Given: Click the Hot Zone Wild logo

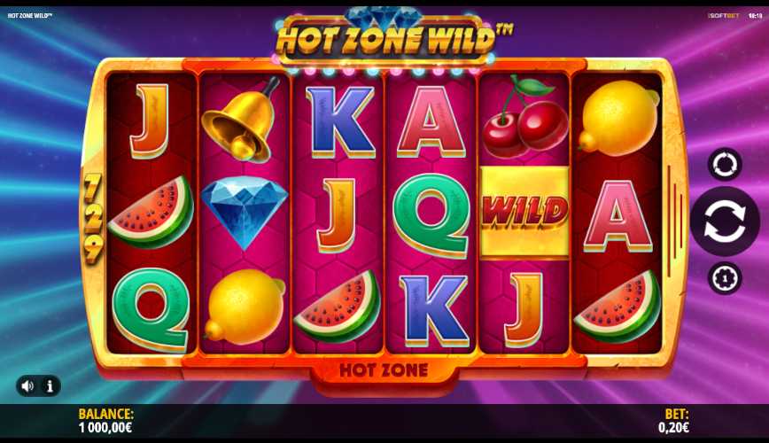Looking at the screenshot, I should 387,38.
